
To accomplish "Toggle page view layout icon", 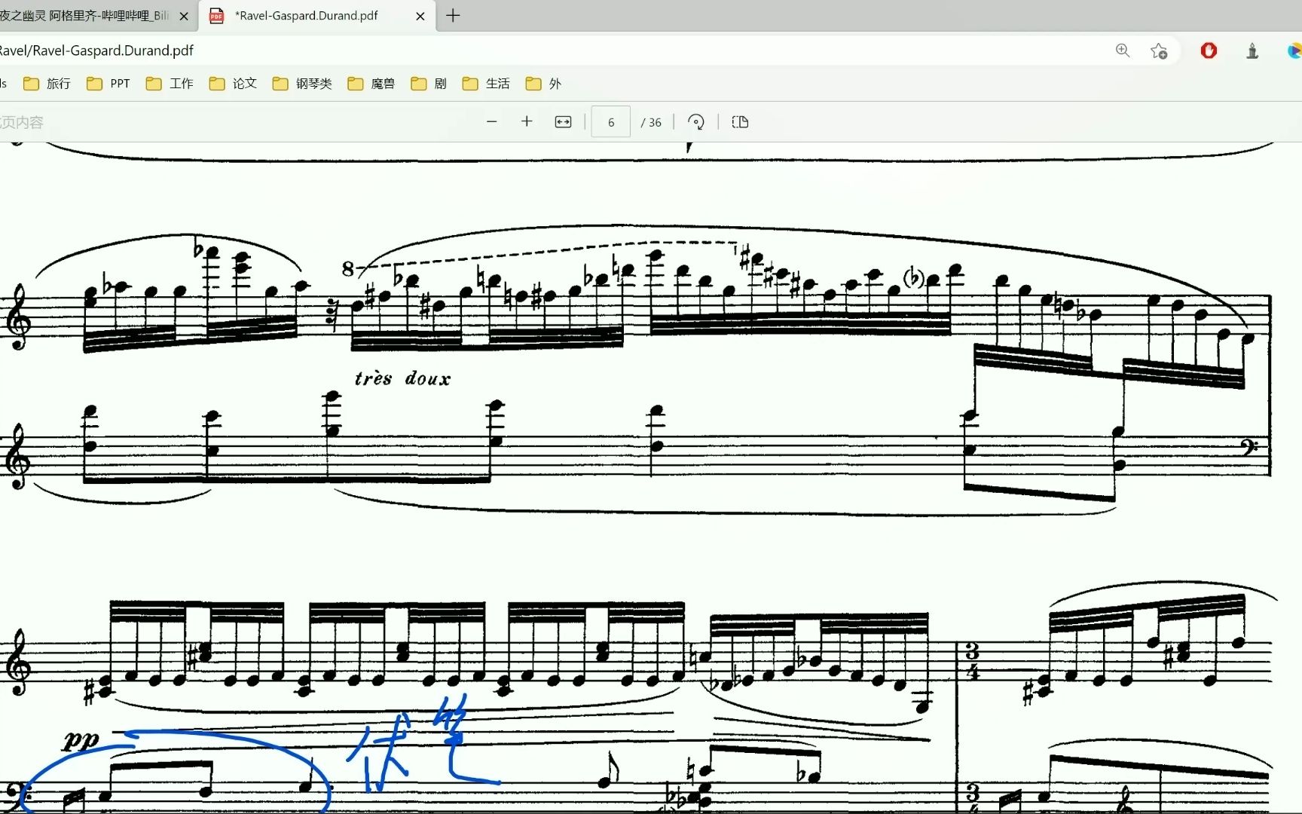I will 740,122.
